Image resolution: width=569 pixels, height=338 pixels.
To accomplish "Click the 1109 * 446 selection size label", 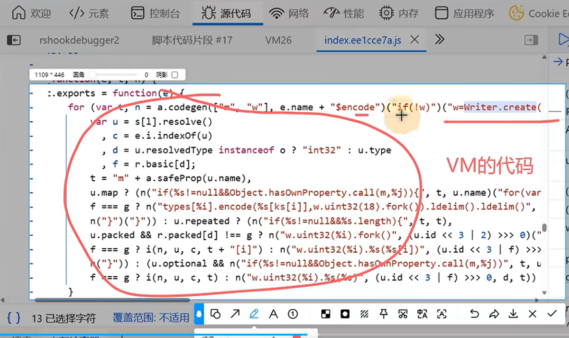I will pyautogui.click(x=49, y=75).
